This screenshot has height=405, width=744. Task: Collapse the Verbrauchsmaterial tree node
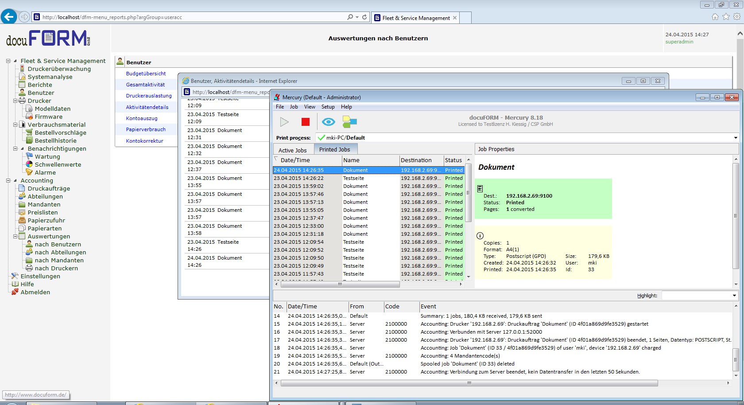(15, 125)
